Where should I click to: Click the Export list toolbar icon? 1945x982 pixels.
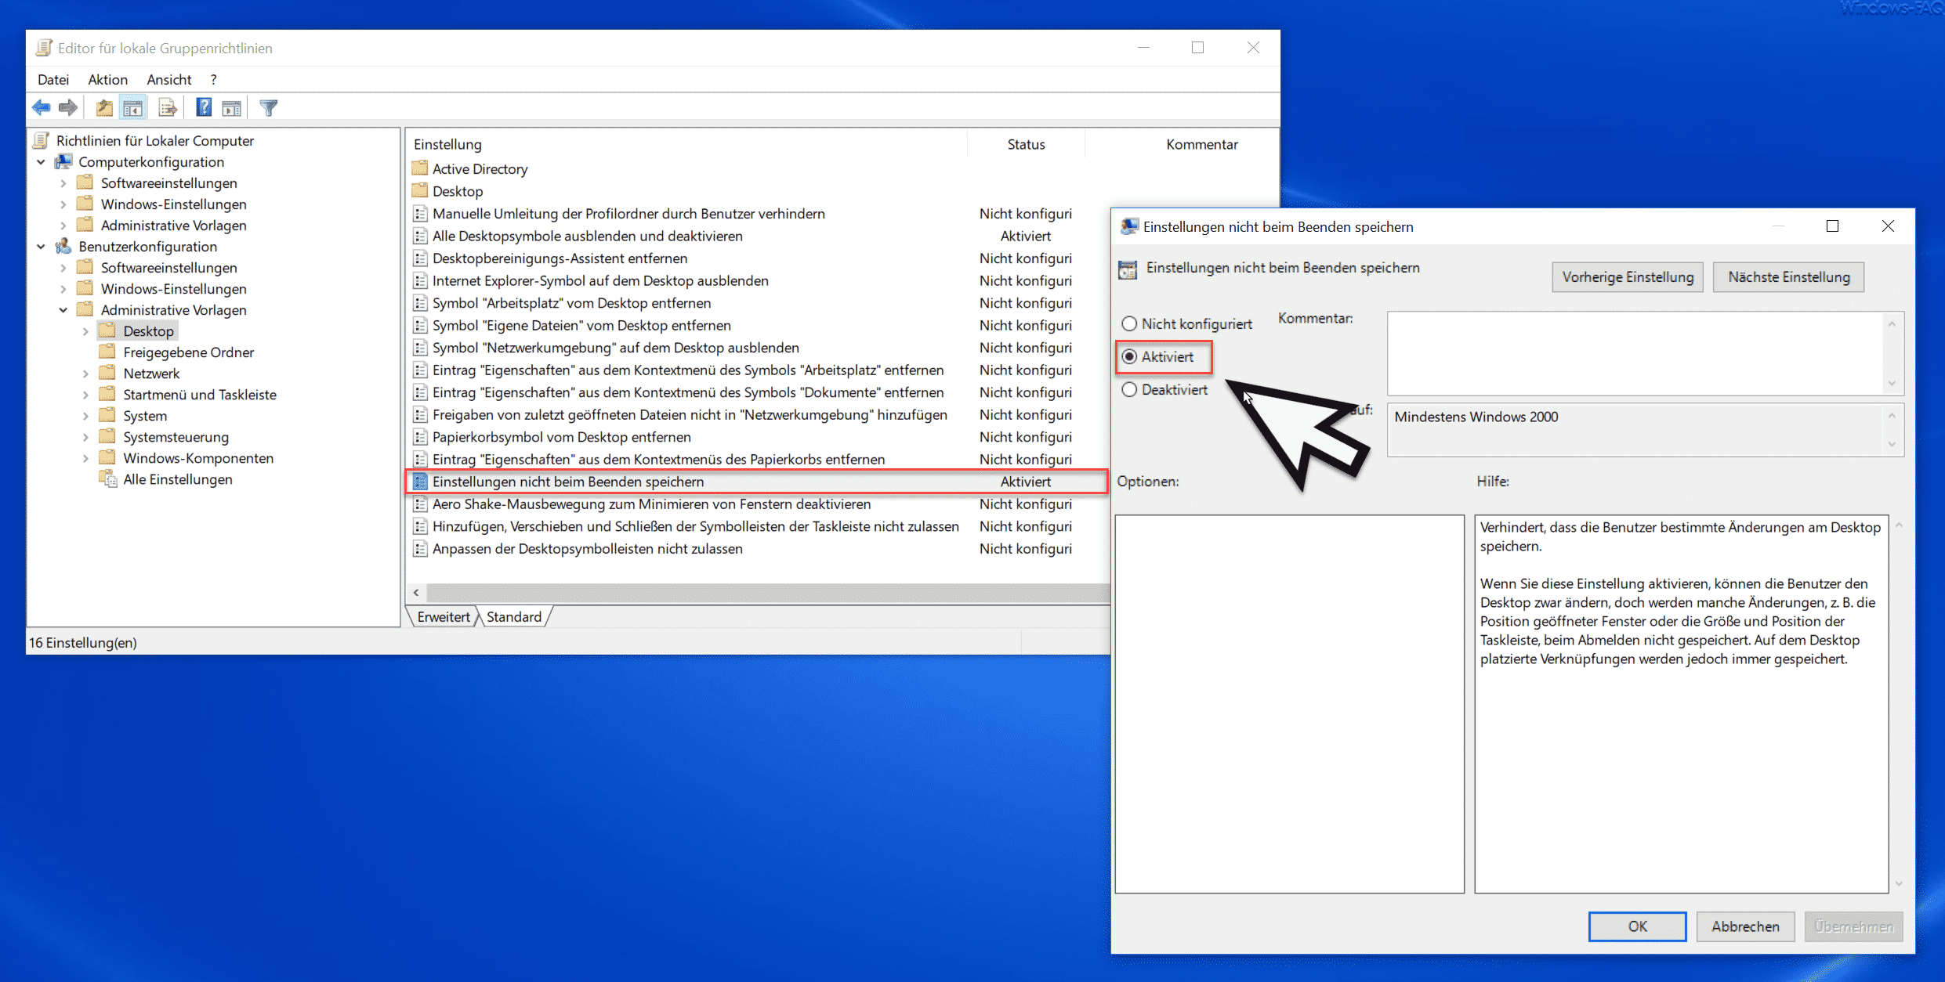[x=167, y=108]
